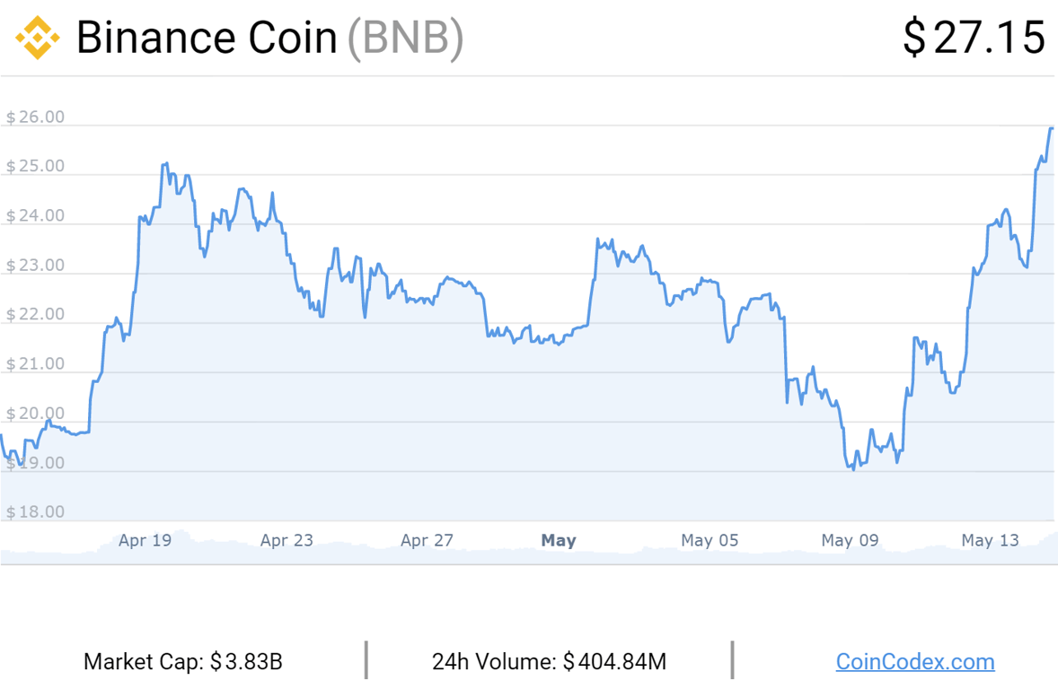1058x689 pixels.
Task: Select the Apr 23 date marker
Action: [x=287, y=540]
